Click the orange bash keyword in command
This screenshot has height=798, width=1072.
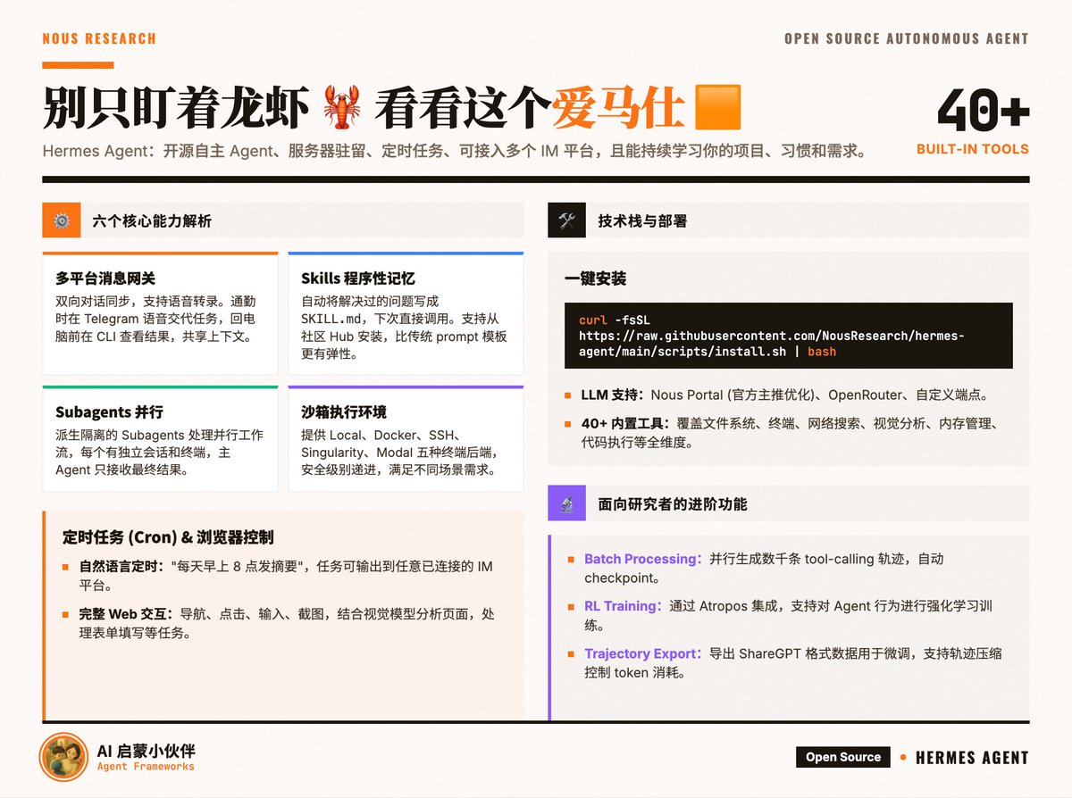click(822, 352)
